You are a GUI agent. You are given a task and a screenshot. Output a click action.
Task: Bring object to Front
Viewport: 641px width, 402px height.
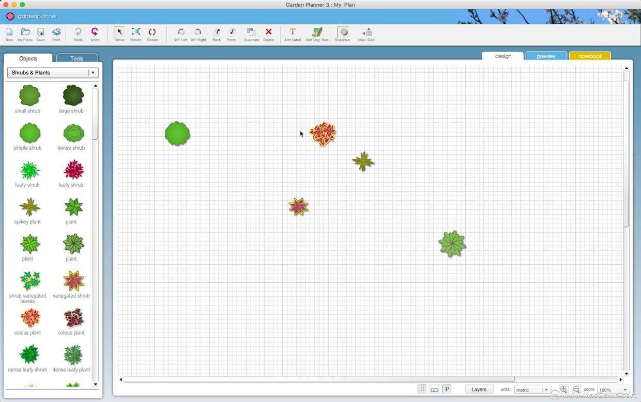tap(231, 34)
